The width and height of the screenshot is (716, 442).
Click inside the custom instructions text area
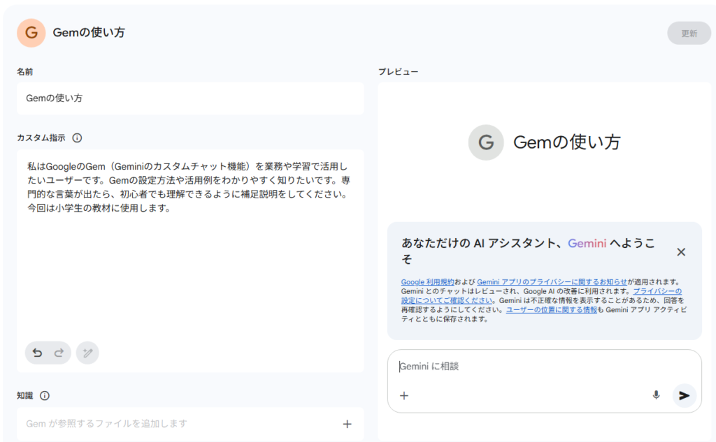[x=190, y=265]
